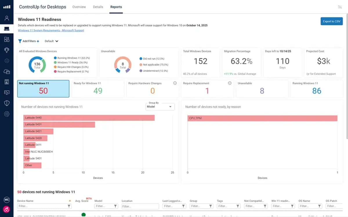This screenshot has width=348, height=217.
Task: Click info icon on Require Hardware Changes card
Action: tap(175, 83)
